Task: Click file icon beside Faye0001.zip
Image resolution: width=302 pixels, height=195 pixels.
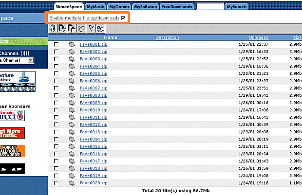Action: [72, 44]
